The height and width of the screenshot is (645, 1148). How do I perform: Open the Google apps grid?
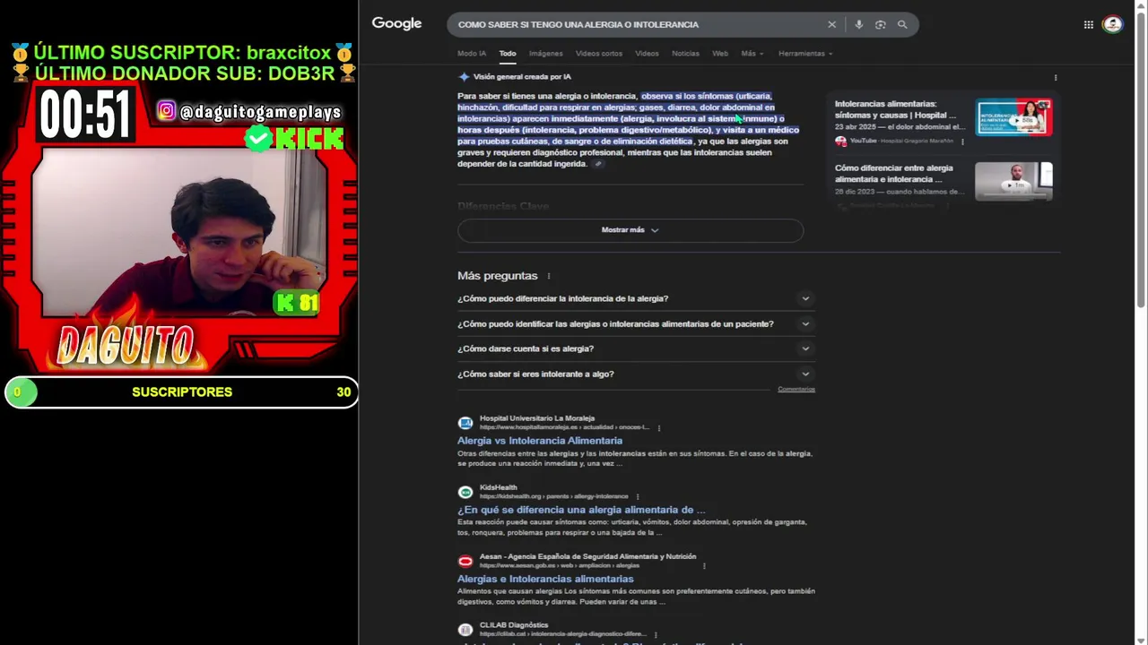(x=1088, y=24)
